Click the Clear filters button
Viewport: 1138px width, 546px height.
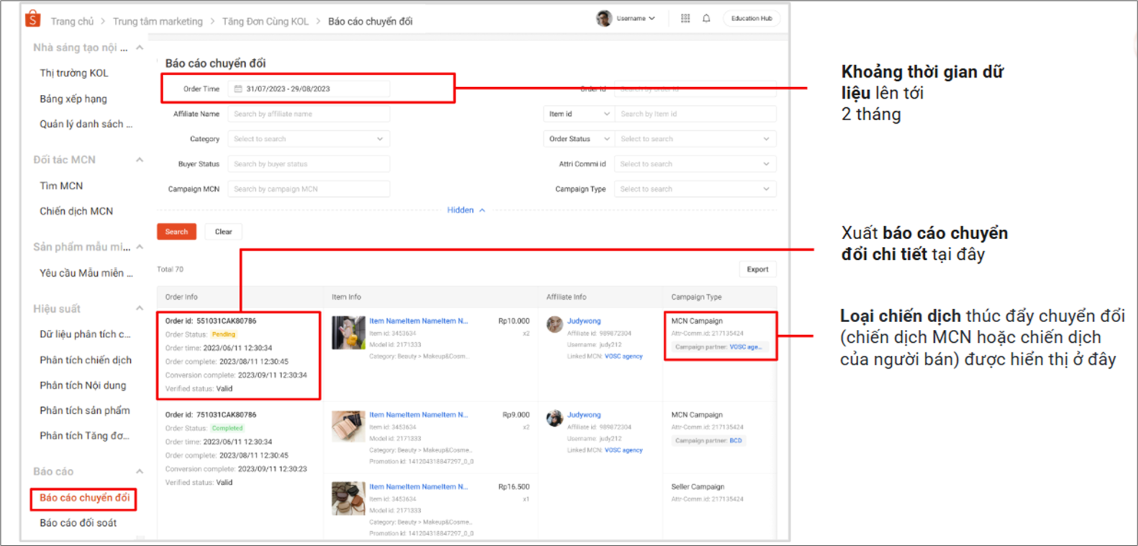tap(223, 231)
